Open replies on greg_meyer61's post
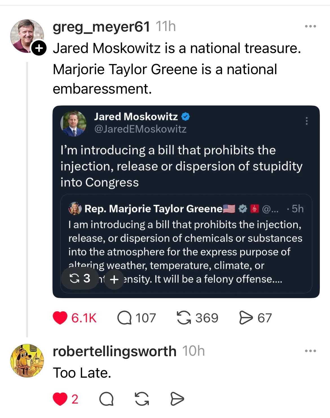 (x=124, y=318)
